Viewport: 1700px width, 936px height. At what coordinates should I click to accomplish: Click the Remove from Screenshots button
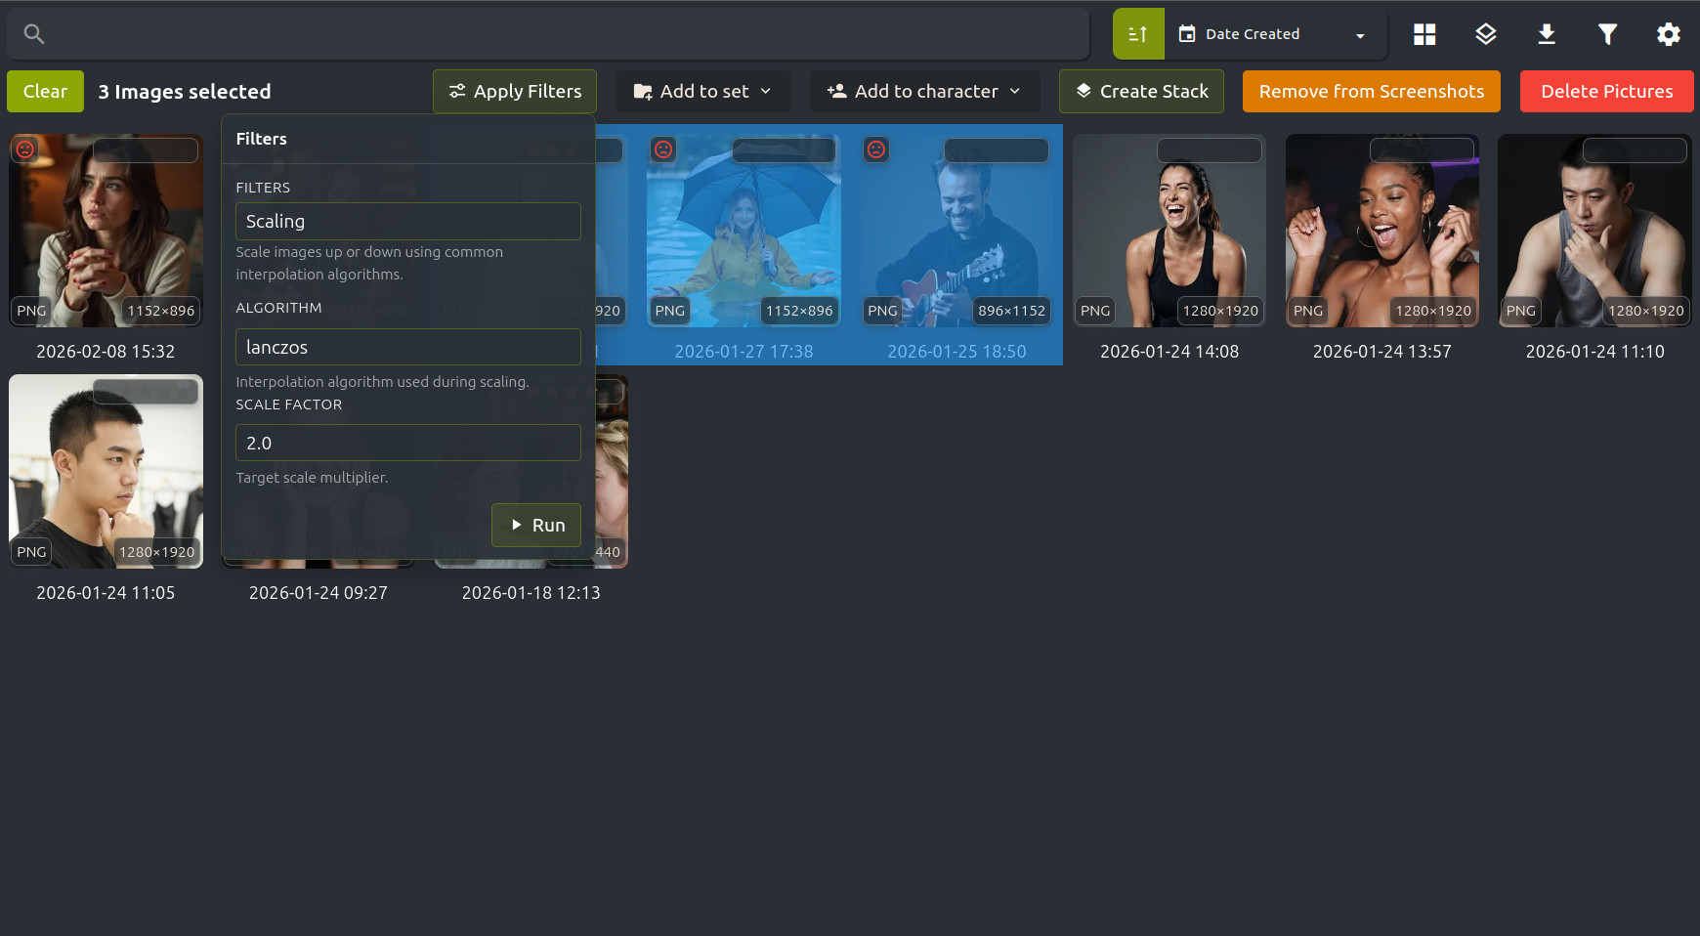click(x=1370, y=91)
